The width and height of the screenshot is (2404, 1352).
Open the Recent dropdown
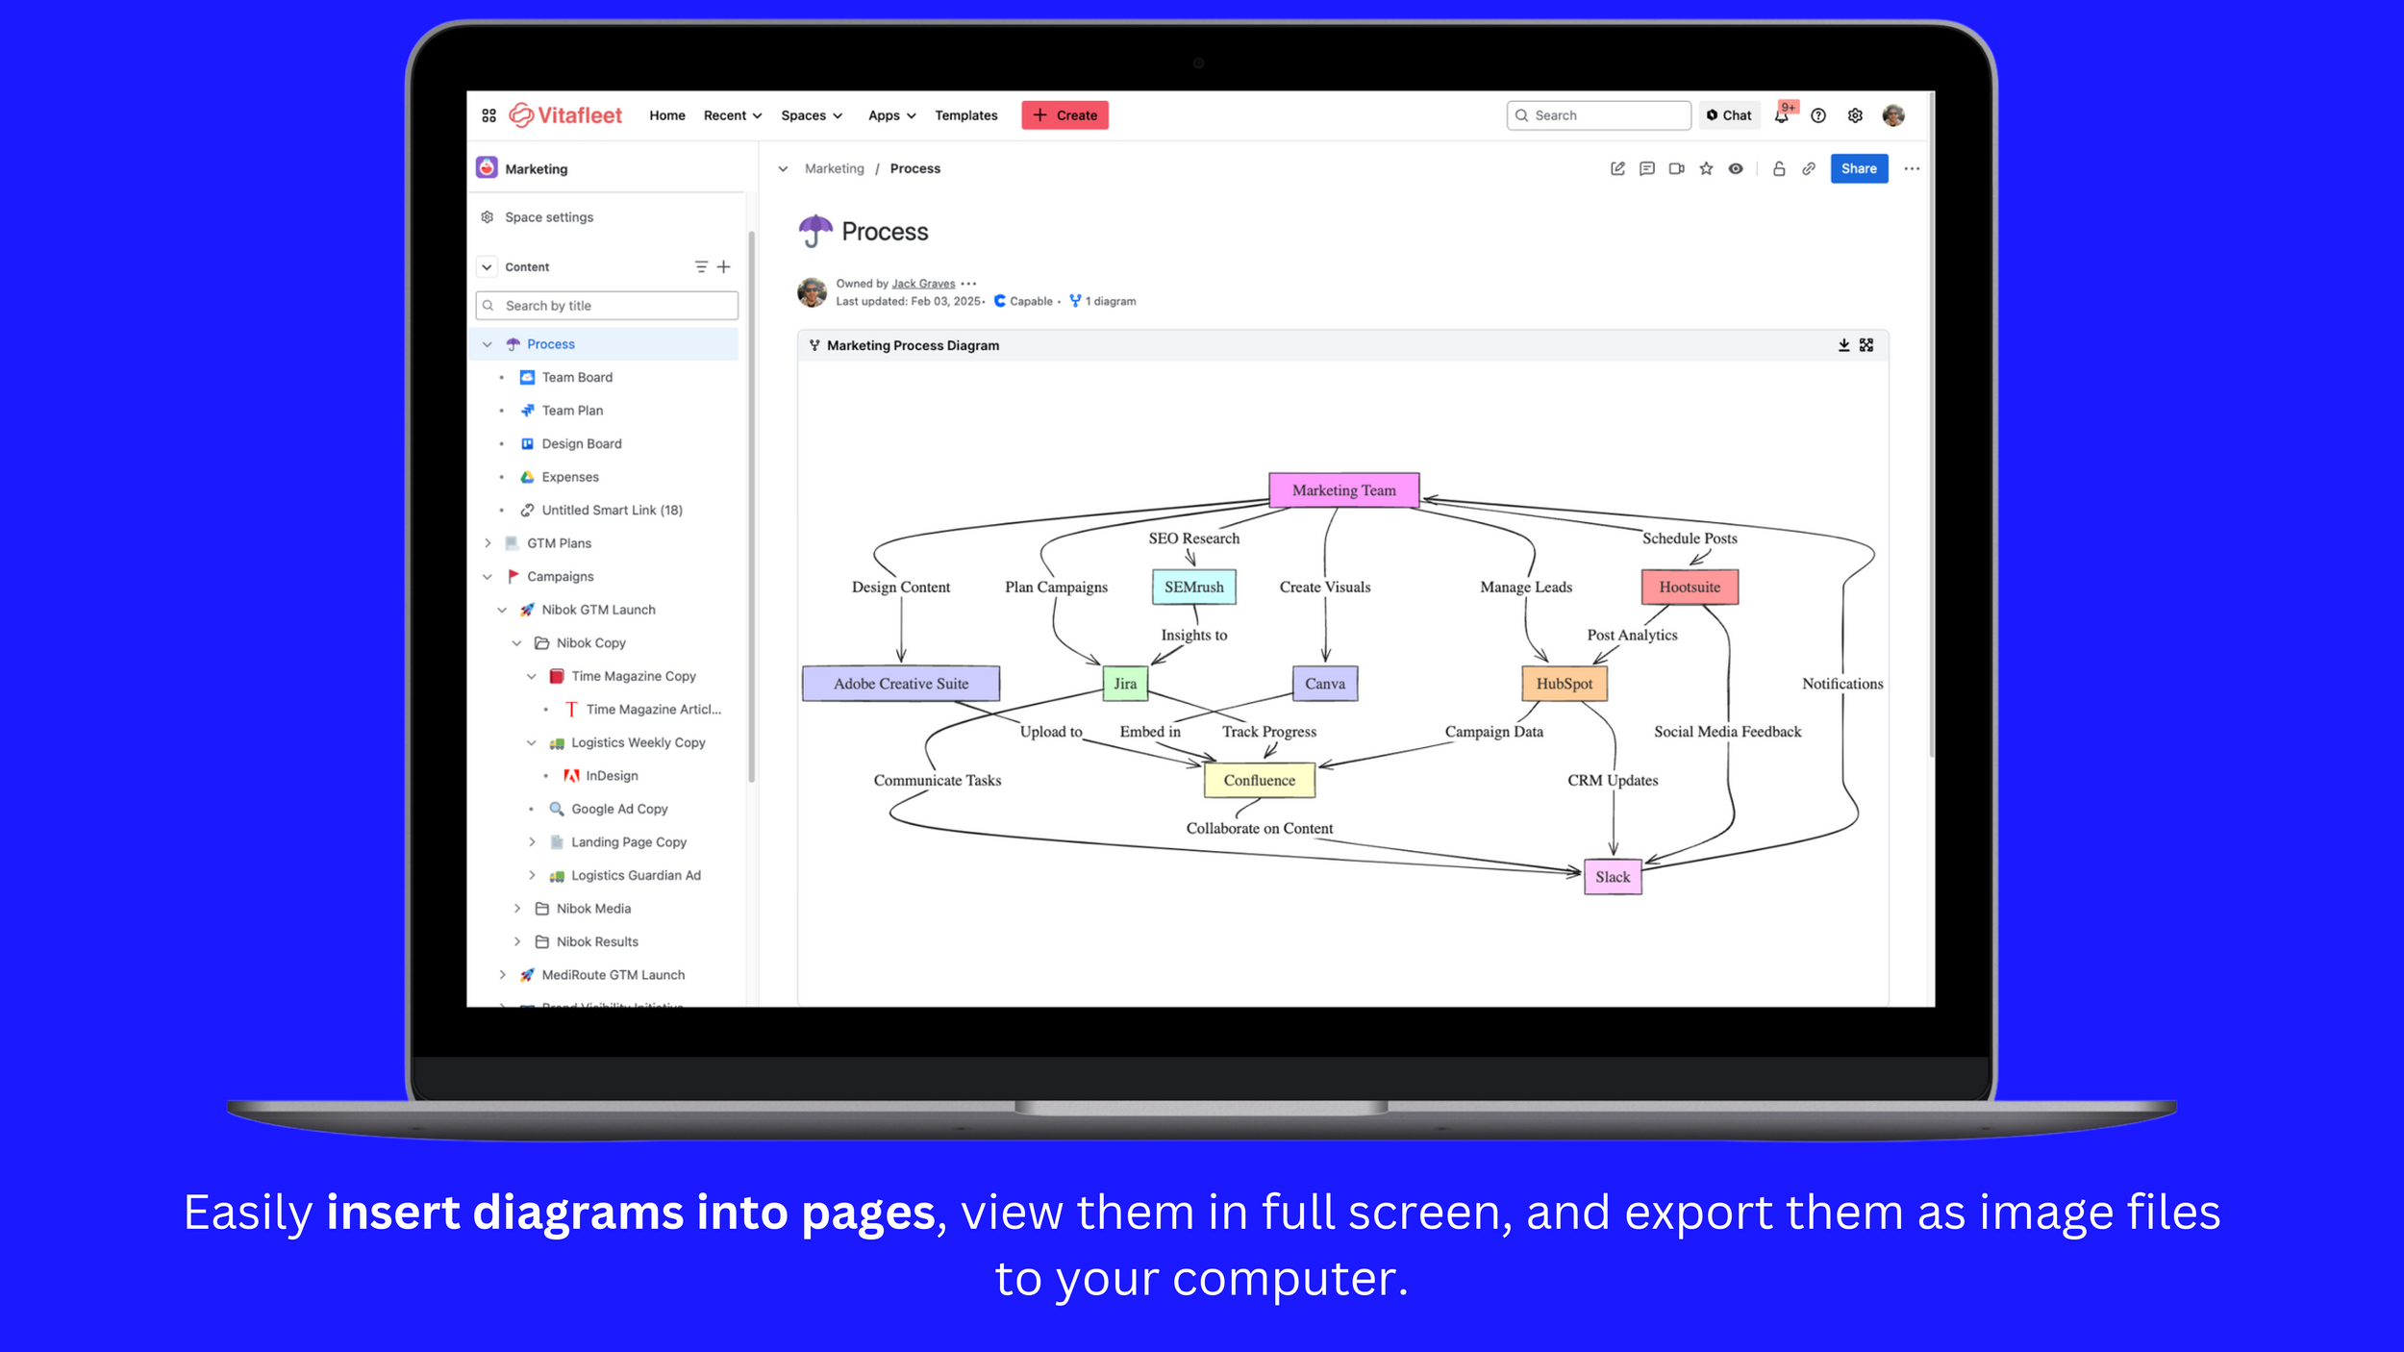pos(733,115)
